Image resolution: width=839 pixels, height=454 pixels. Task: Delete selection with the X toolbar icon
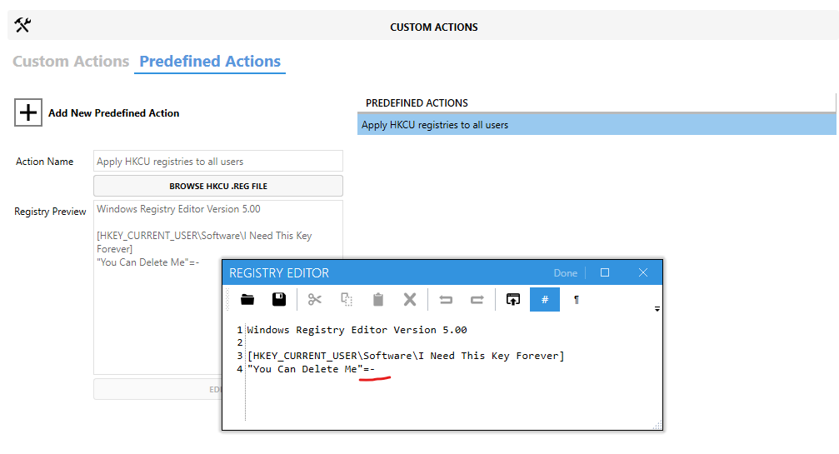pyautogui.click(x=410, y=299)
